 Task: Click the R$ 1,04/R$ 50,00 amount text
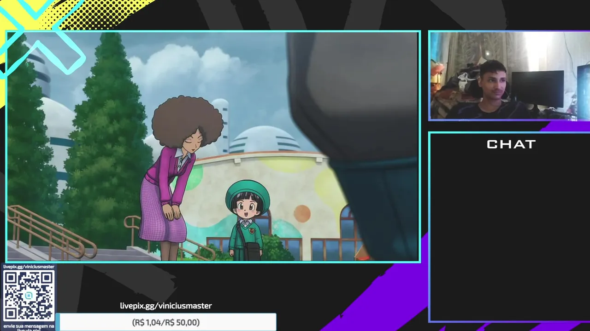tap(166, 323)
